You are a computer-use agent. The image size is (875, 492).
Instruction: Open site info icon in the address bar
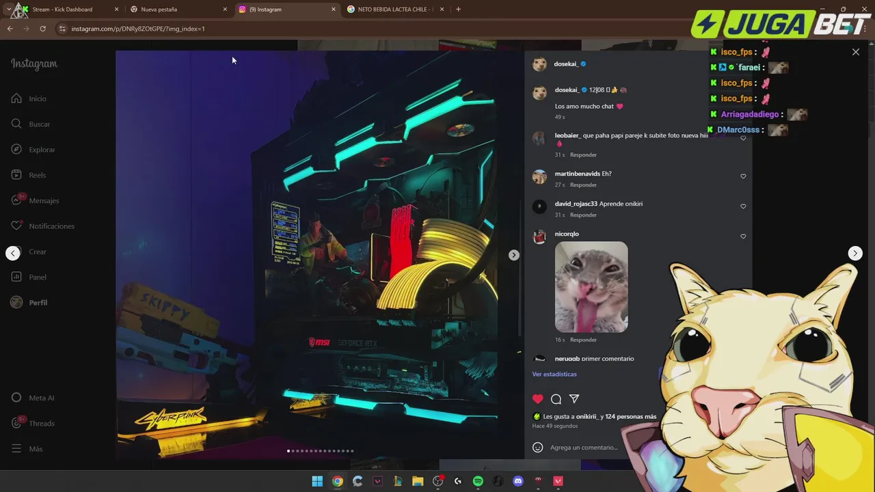[x=62, y=29]
